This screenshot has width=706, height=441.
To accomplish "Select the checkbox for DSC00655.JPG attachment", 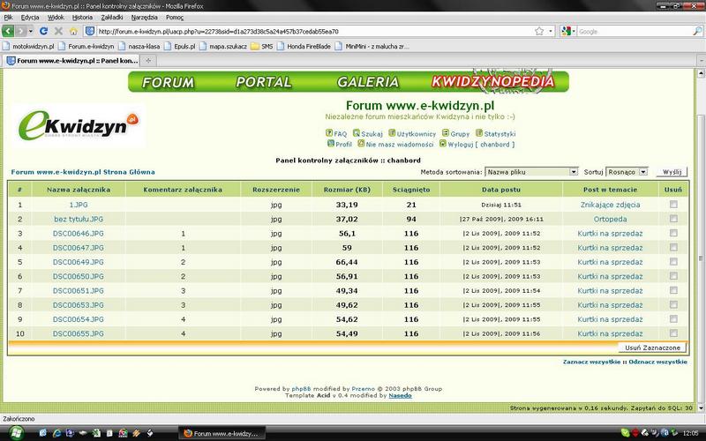I will (673, 333).
